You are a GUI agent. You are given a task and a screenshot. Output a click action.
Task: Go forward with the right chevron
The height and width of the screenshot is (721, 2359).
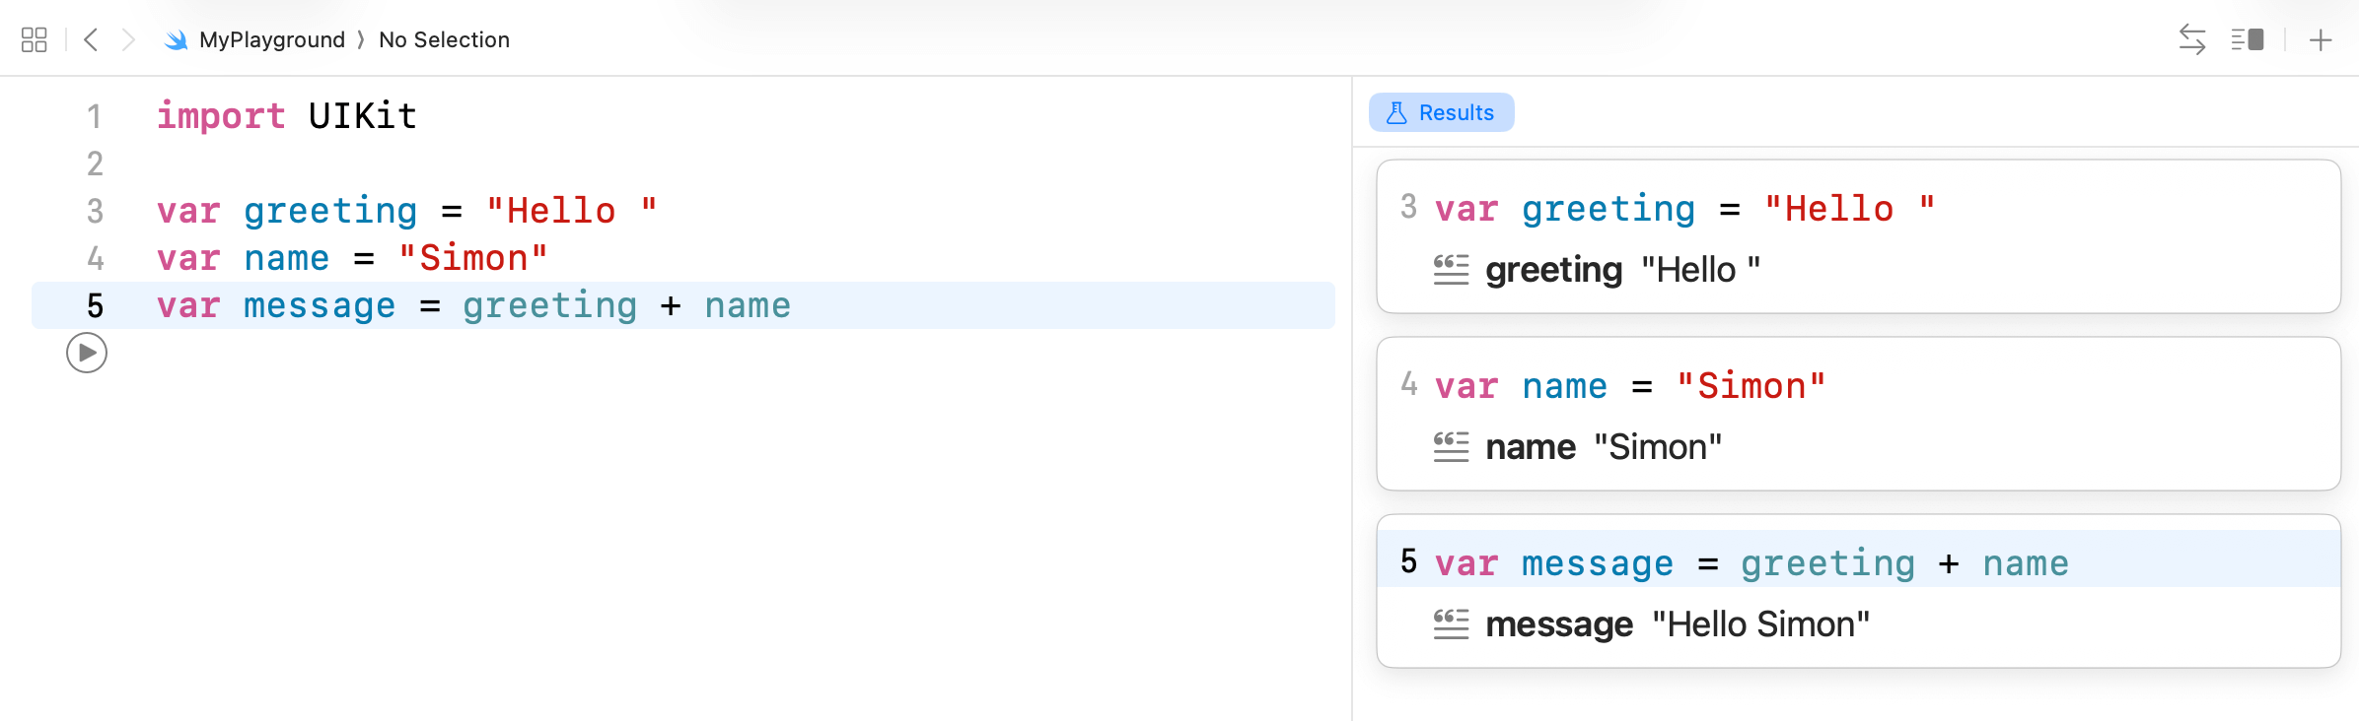(128, 39)
